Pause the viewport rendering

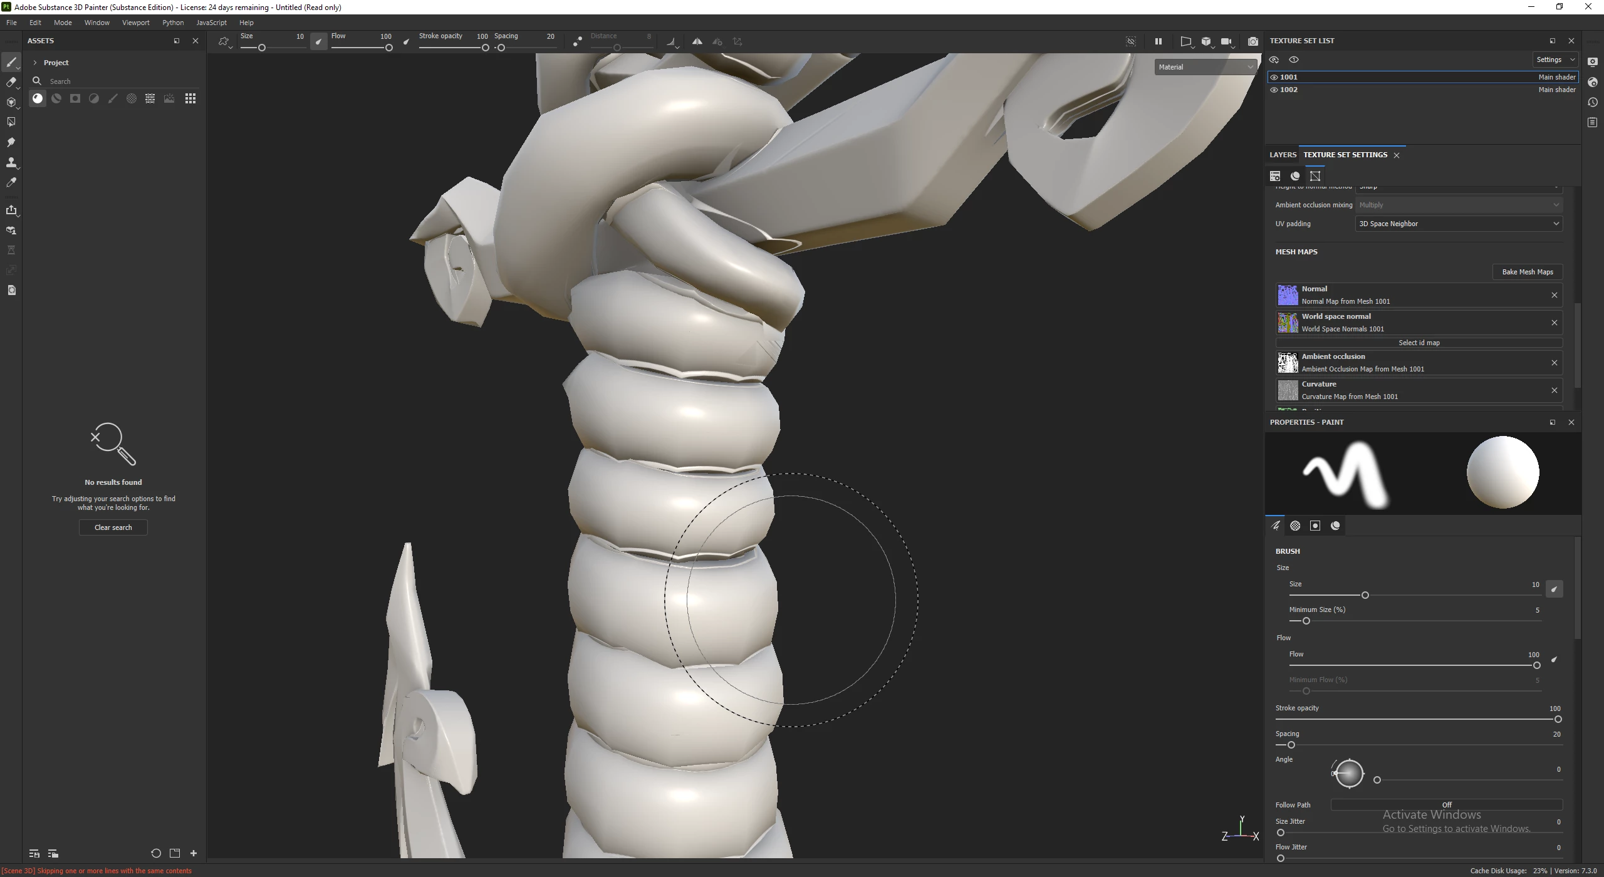tap(1158, 41)
